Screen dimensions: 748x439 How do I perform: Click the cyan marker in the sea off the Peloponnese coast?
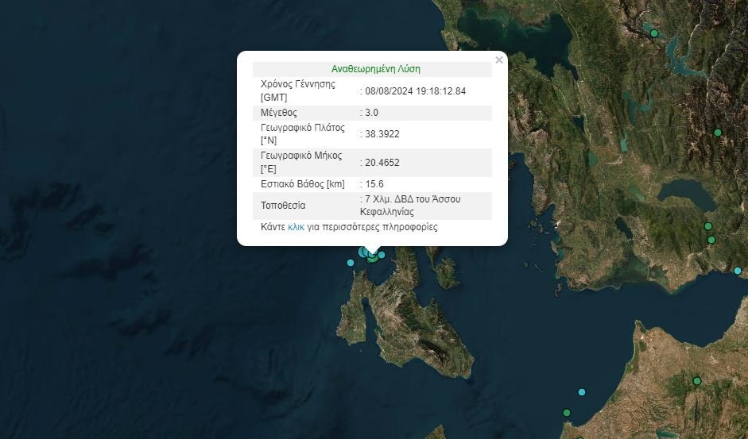[x=582, y=392]
